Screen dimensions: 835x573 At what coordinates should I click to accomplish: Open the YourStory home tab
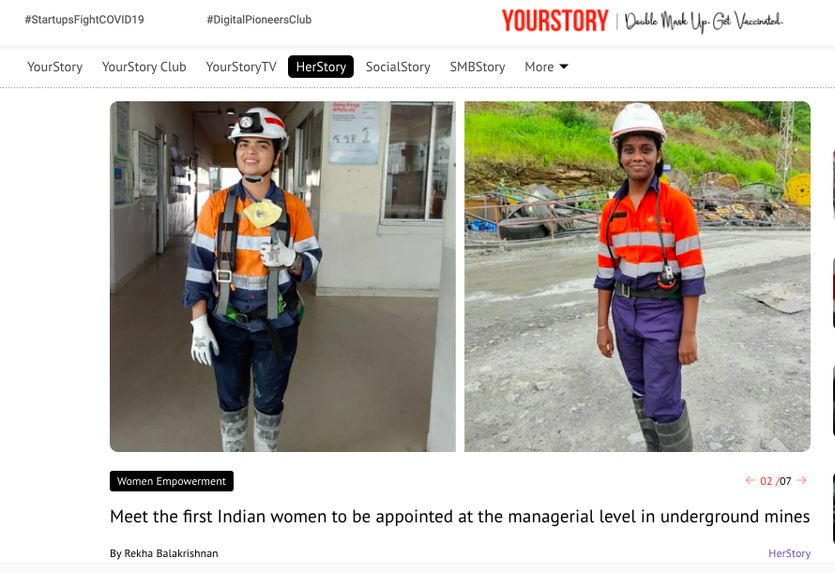(x=54, y=67)
